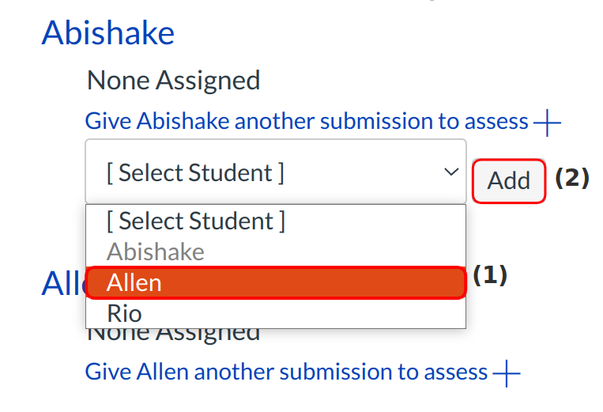This screenshot has height=412, width=603.
Task: Click the greyed-out Abishake list option
Action: [x=275, y=252]
